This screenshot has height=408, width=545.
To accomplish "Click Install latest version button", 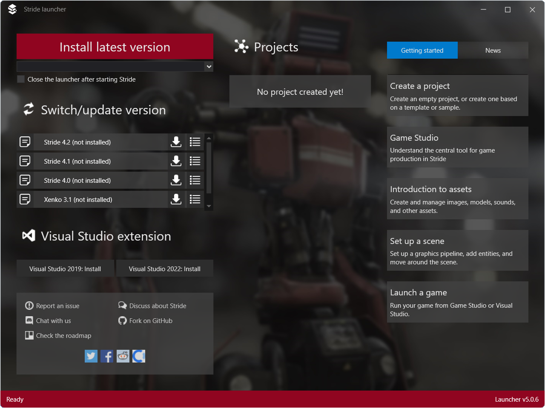I will click(x=115, y=47).
